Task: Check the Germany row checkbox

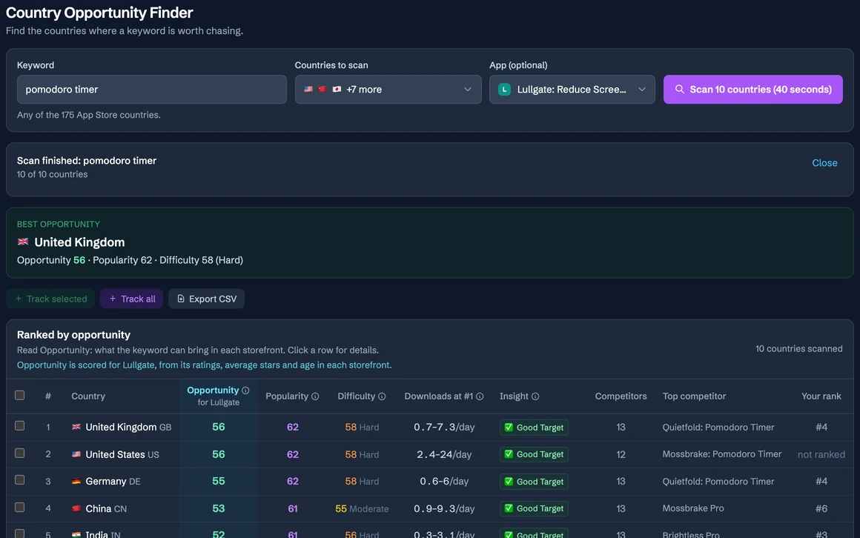Action: pos(20,480)
